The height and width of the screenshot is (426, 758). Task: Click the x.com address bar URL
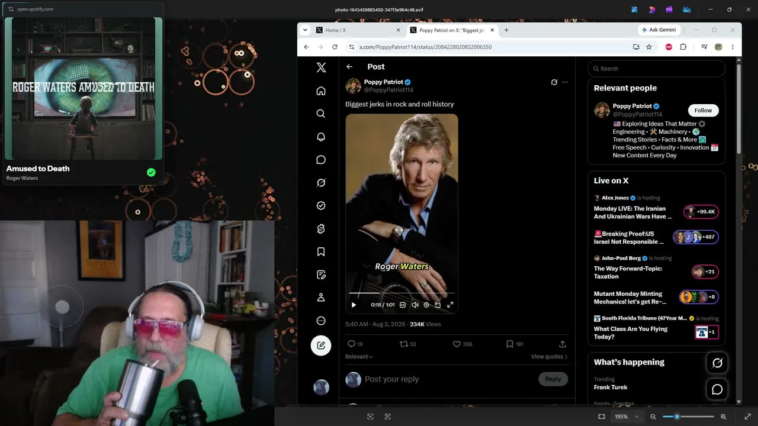(x=425, y=47)
